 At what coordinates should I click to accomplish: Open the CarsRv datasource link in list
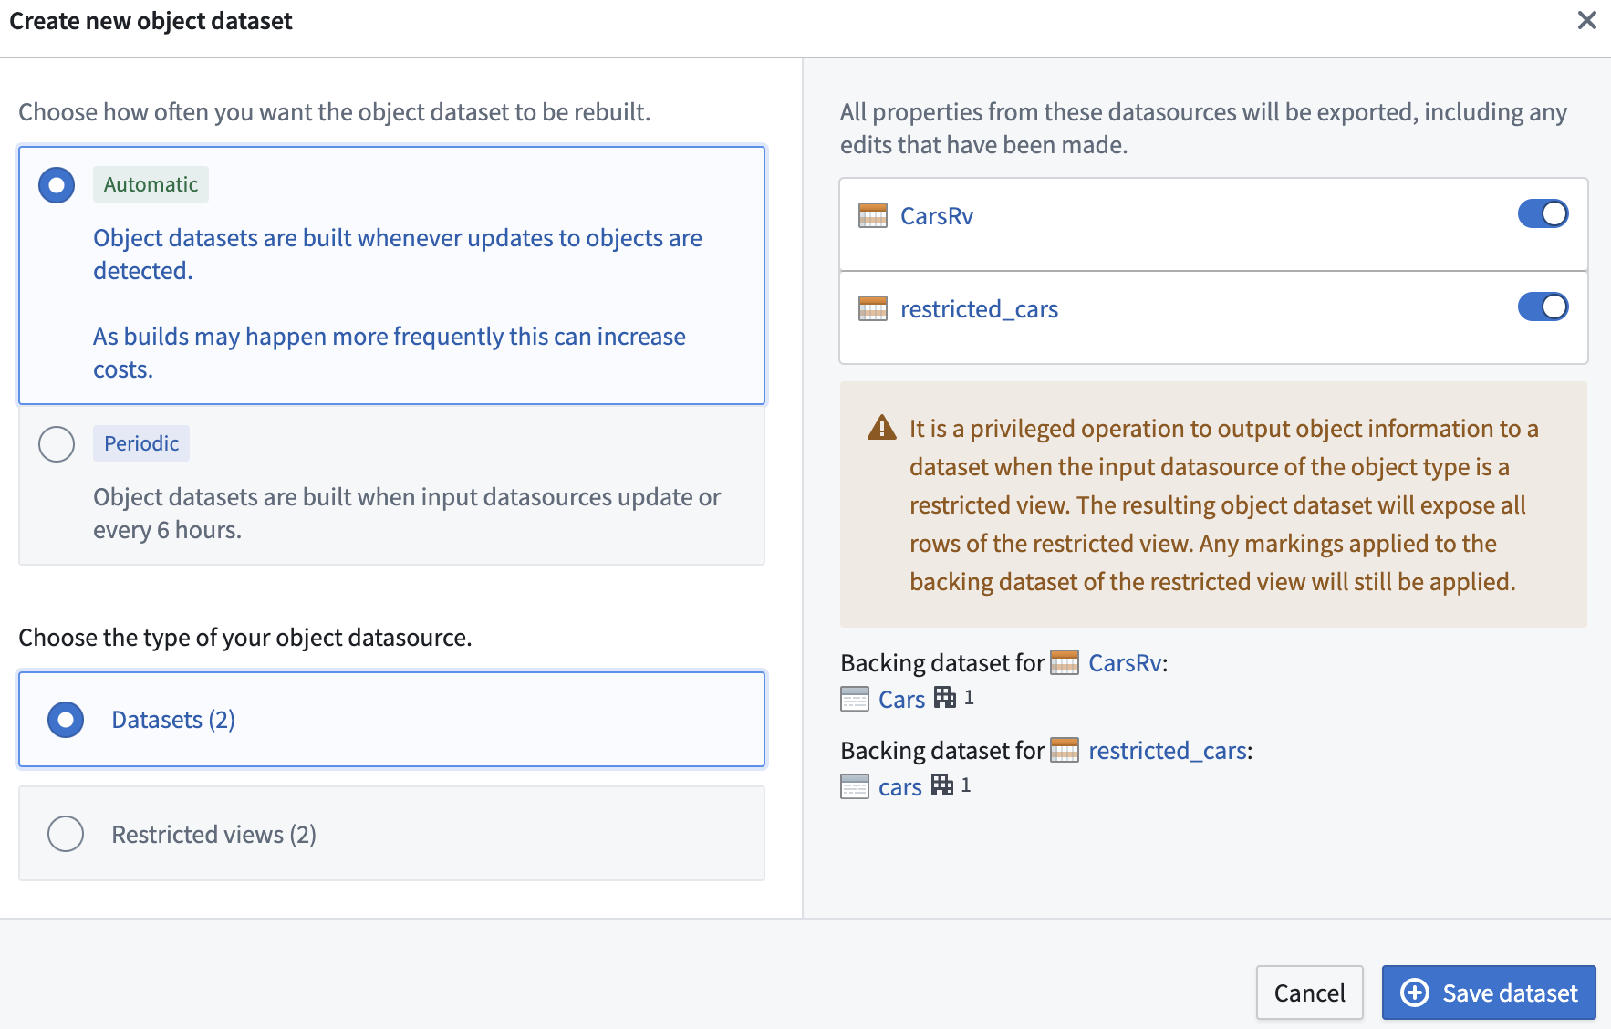click(x=937, y=216)
